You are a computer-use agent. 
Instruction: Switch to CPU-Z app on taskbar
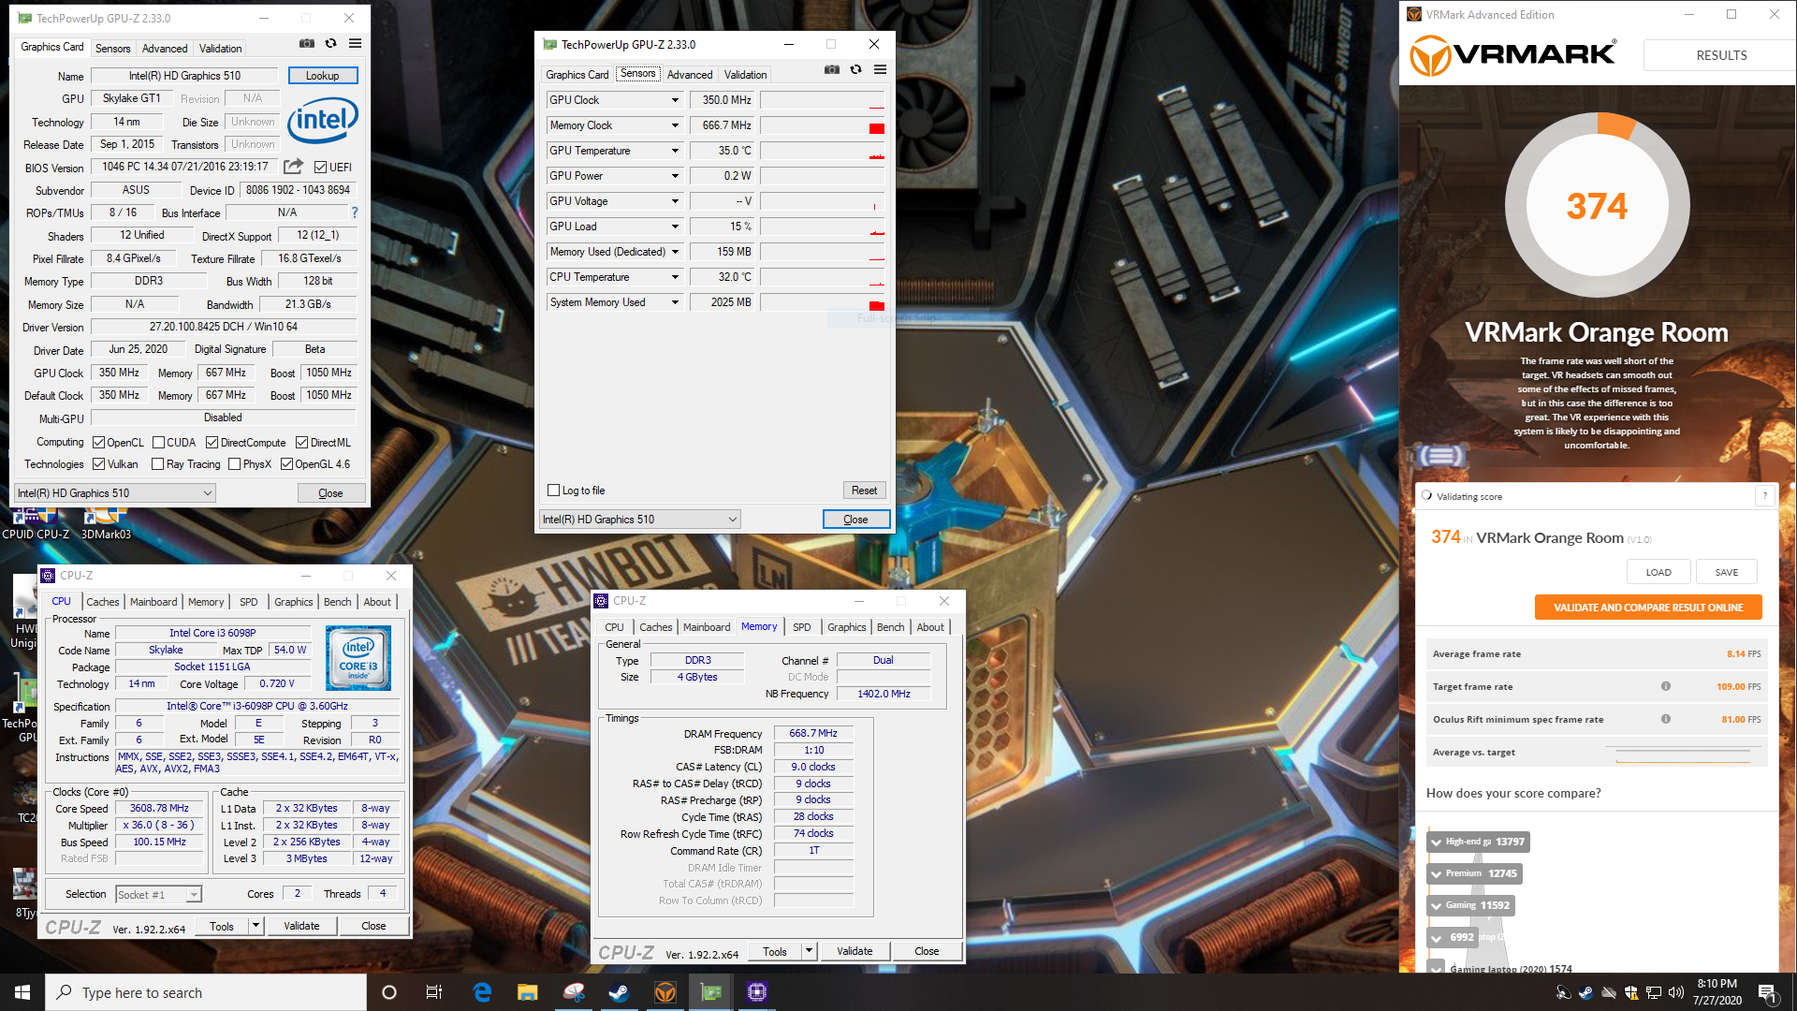click(x=757, y=992)
